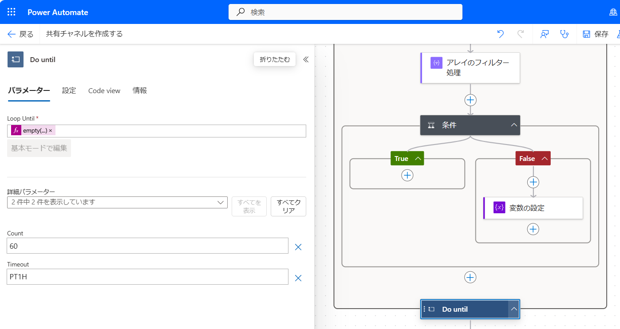Run the flow checker stethoscope icon
This screenshot has width=620, height=329.
(x=565, y=34)
